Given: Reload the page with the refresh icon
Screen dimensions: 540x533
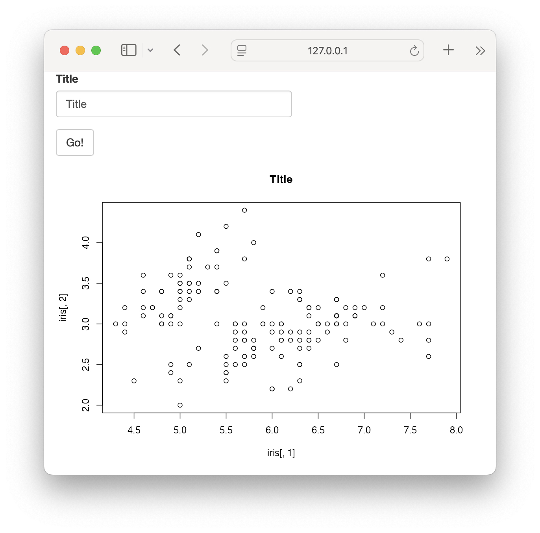Looking at the screenshot, I should 414,50.
